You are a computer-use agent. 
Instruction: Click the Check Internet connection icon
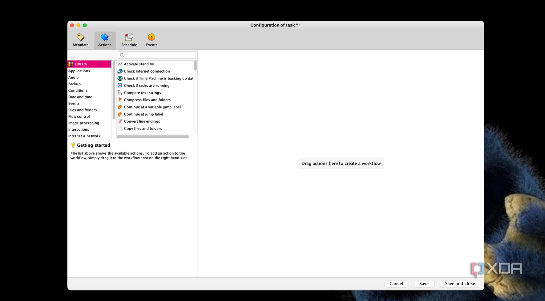120,71
